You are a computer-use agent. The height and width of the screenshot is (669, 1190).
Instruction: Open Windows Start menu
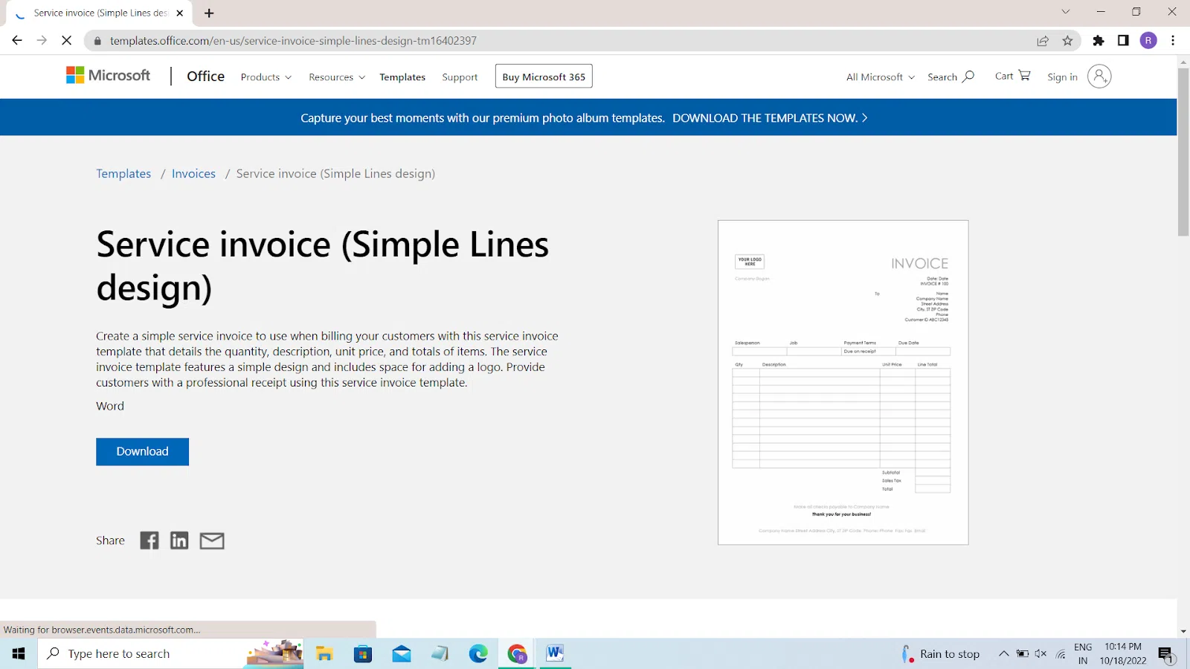point(19,653)
